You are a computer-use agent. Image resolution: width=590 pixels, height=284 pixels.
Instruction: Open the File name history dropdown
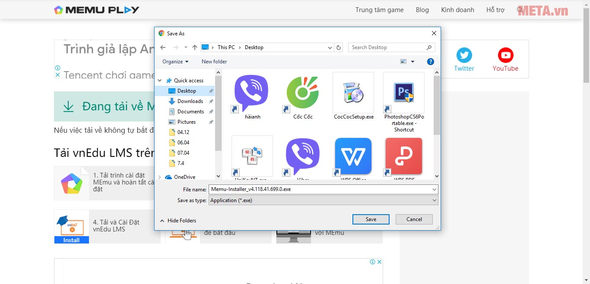click(x=435, y=189)
